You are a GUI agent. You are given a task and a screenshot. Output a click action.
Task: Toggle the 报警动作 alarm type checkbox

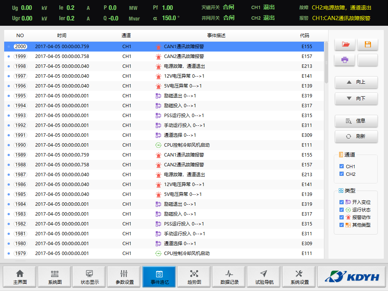tap(342, 217)
